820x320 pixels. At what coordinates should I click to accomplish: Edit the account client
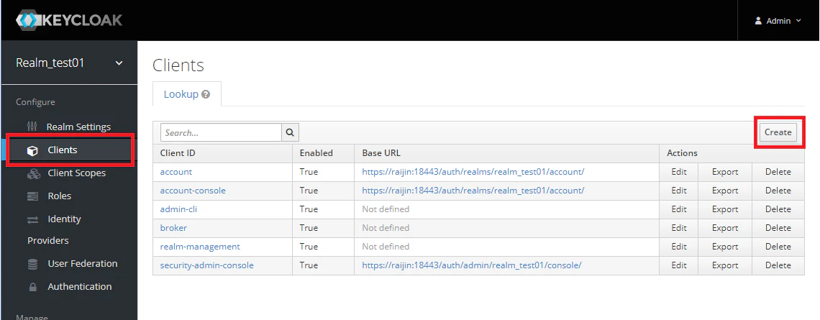point(679,171)
